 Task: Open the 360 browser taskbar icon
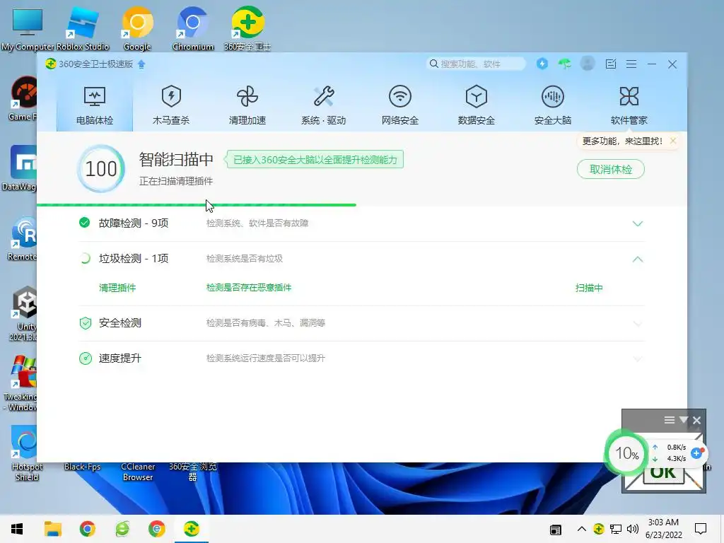[122, 529]
